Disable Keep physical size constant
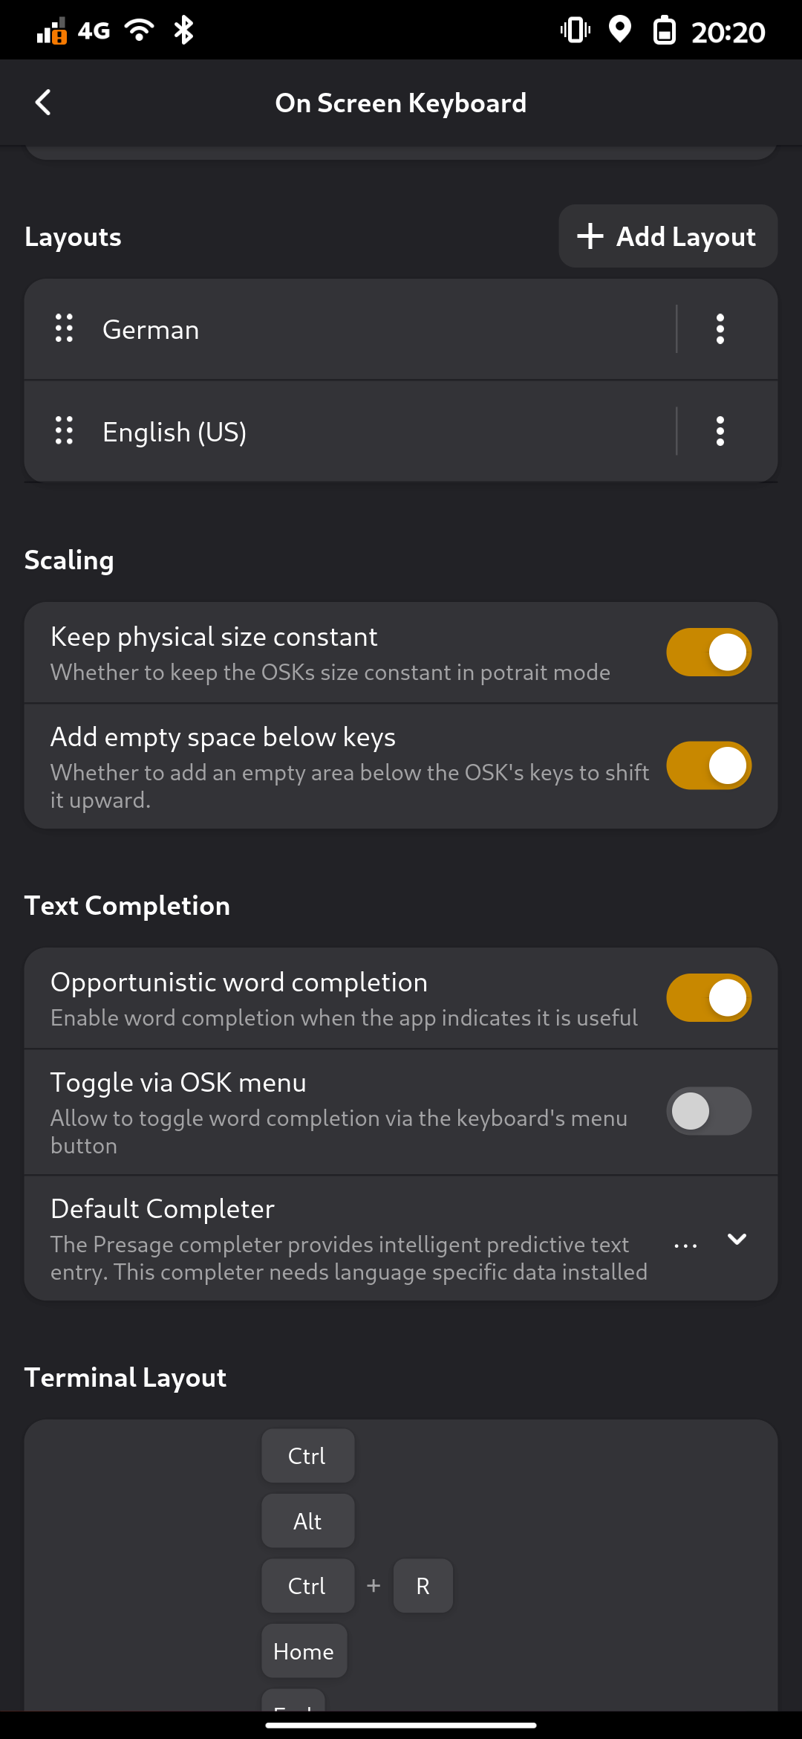This screenshot has height=1739, width=802. click(708, 652)
